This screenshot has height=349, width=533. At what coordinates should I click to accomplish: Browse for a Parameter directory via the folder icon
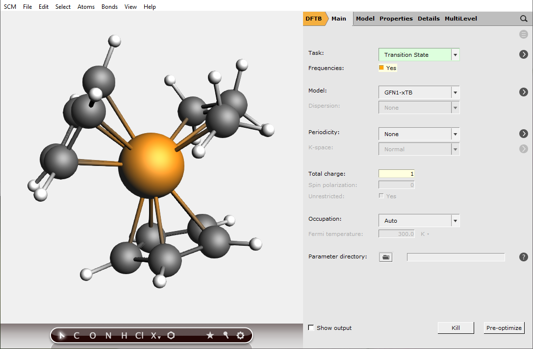pyautogui.click(x=385, y=256)
